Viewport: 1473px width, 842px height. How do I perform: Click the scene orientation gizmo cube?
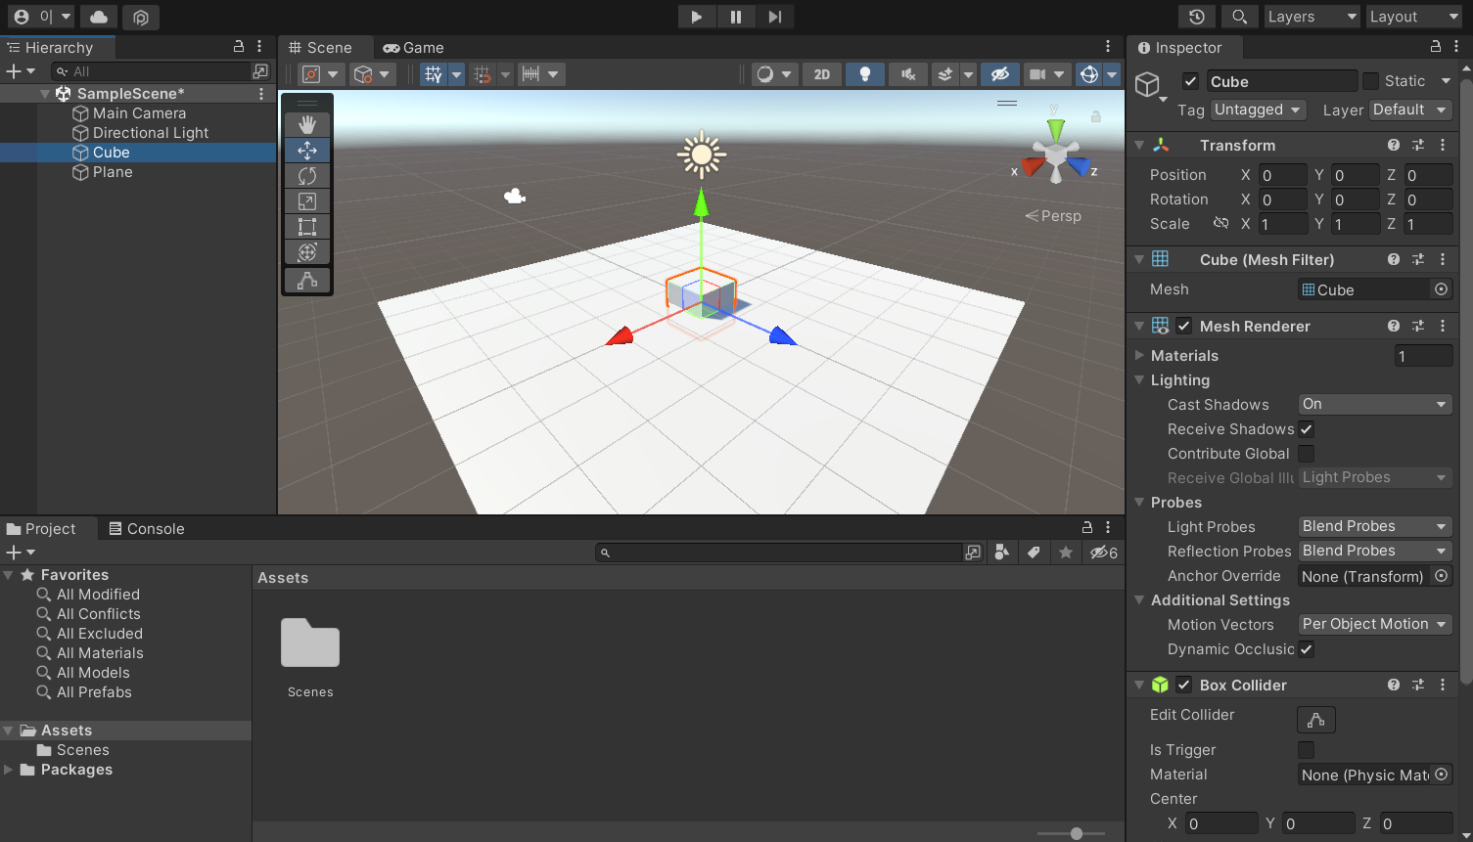click(x=1056, y=155)
